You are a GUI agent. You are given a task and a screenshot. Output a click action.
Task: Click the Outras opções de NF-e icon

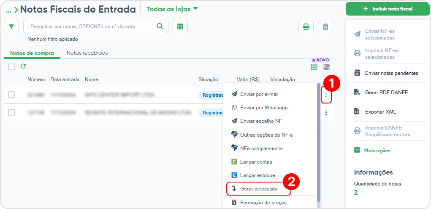coord(234,134)
